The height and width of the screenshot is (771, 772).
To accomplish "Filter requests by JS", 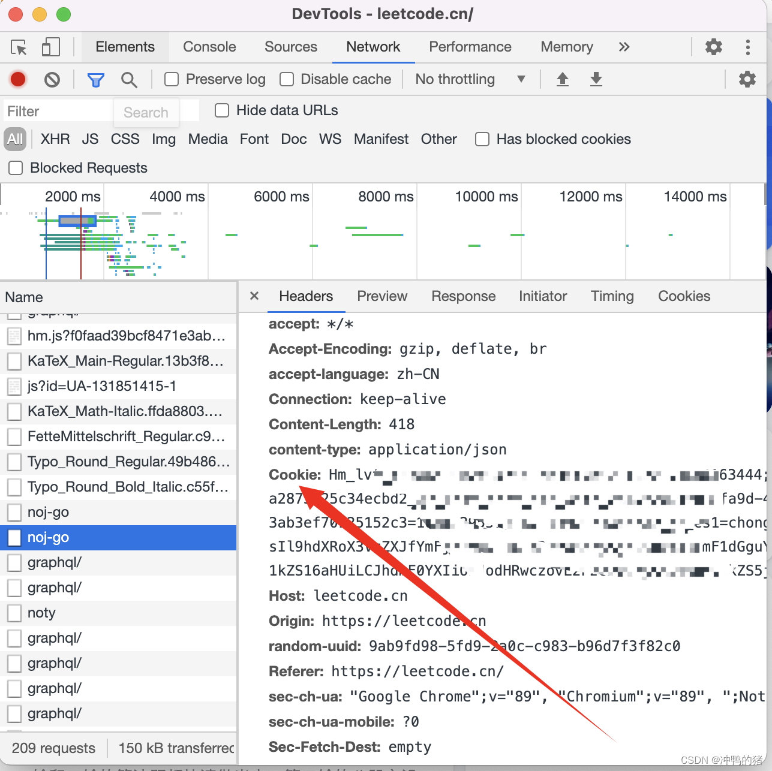I will 90,139.
